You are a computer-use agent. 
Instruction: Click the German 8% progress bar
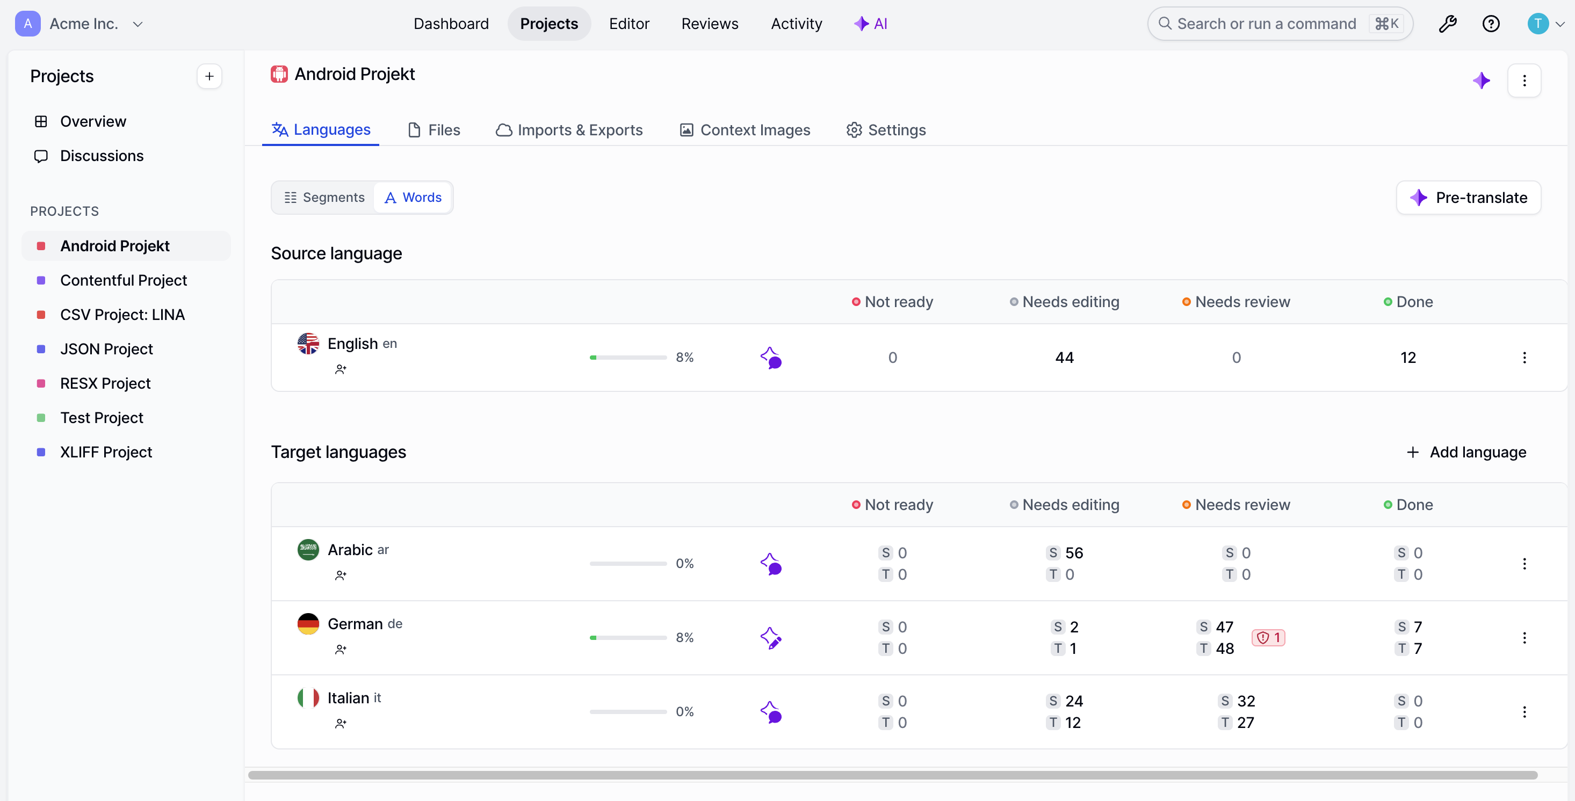point(628,637)
